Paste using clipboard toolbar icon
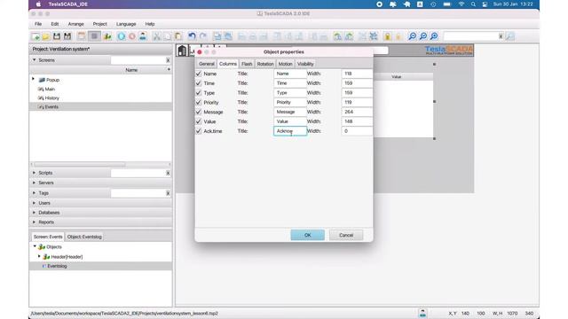 pyautogui.click(x=177, y=36)
